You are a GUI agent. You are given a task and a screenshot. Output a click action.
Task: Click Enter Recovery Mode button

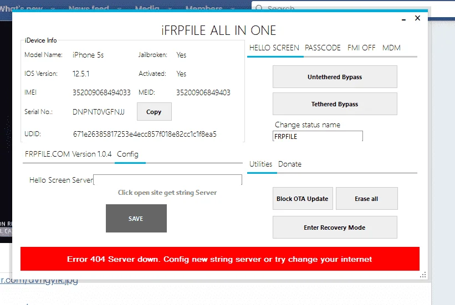(x=335, y=228)
